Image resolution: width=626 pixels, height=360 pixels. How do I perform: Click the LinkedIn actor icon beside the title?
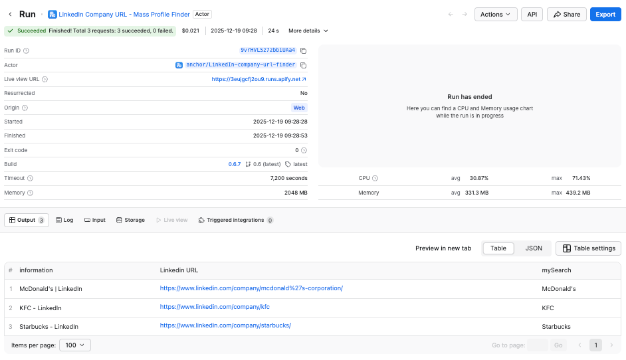(52, 15)
